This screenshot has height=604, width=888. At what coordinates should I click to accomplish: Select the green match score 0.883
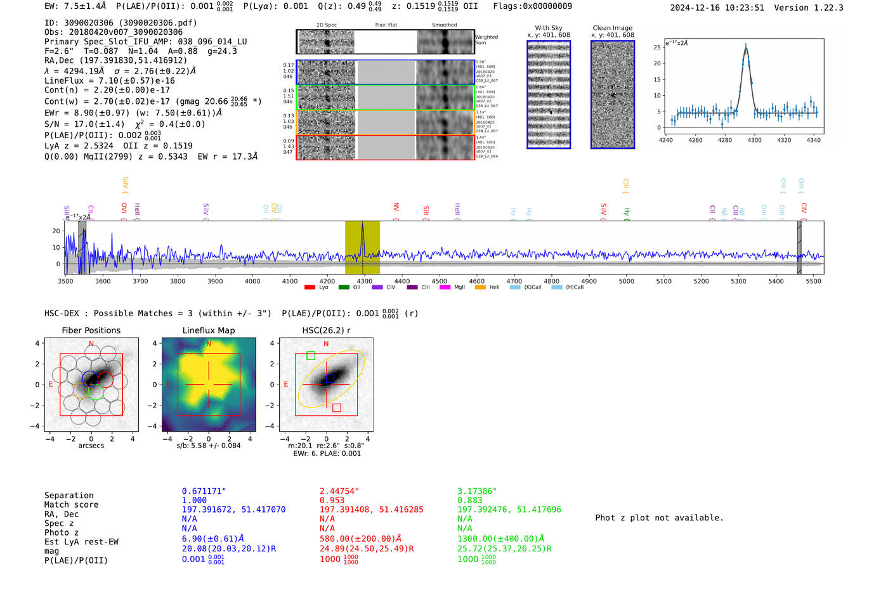point(470,501)
